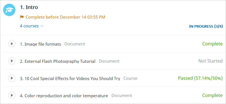
Task: Open Image file formats title
Action: 40,44
